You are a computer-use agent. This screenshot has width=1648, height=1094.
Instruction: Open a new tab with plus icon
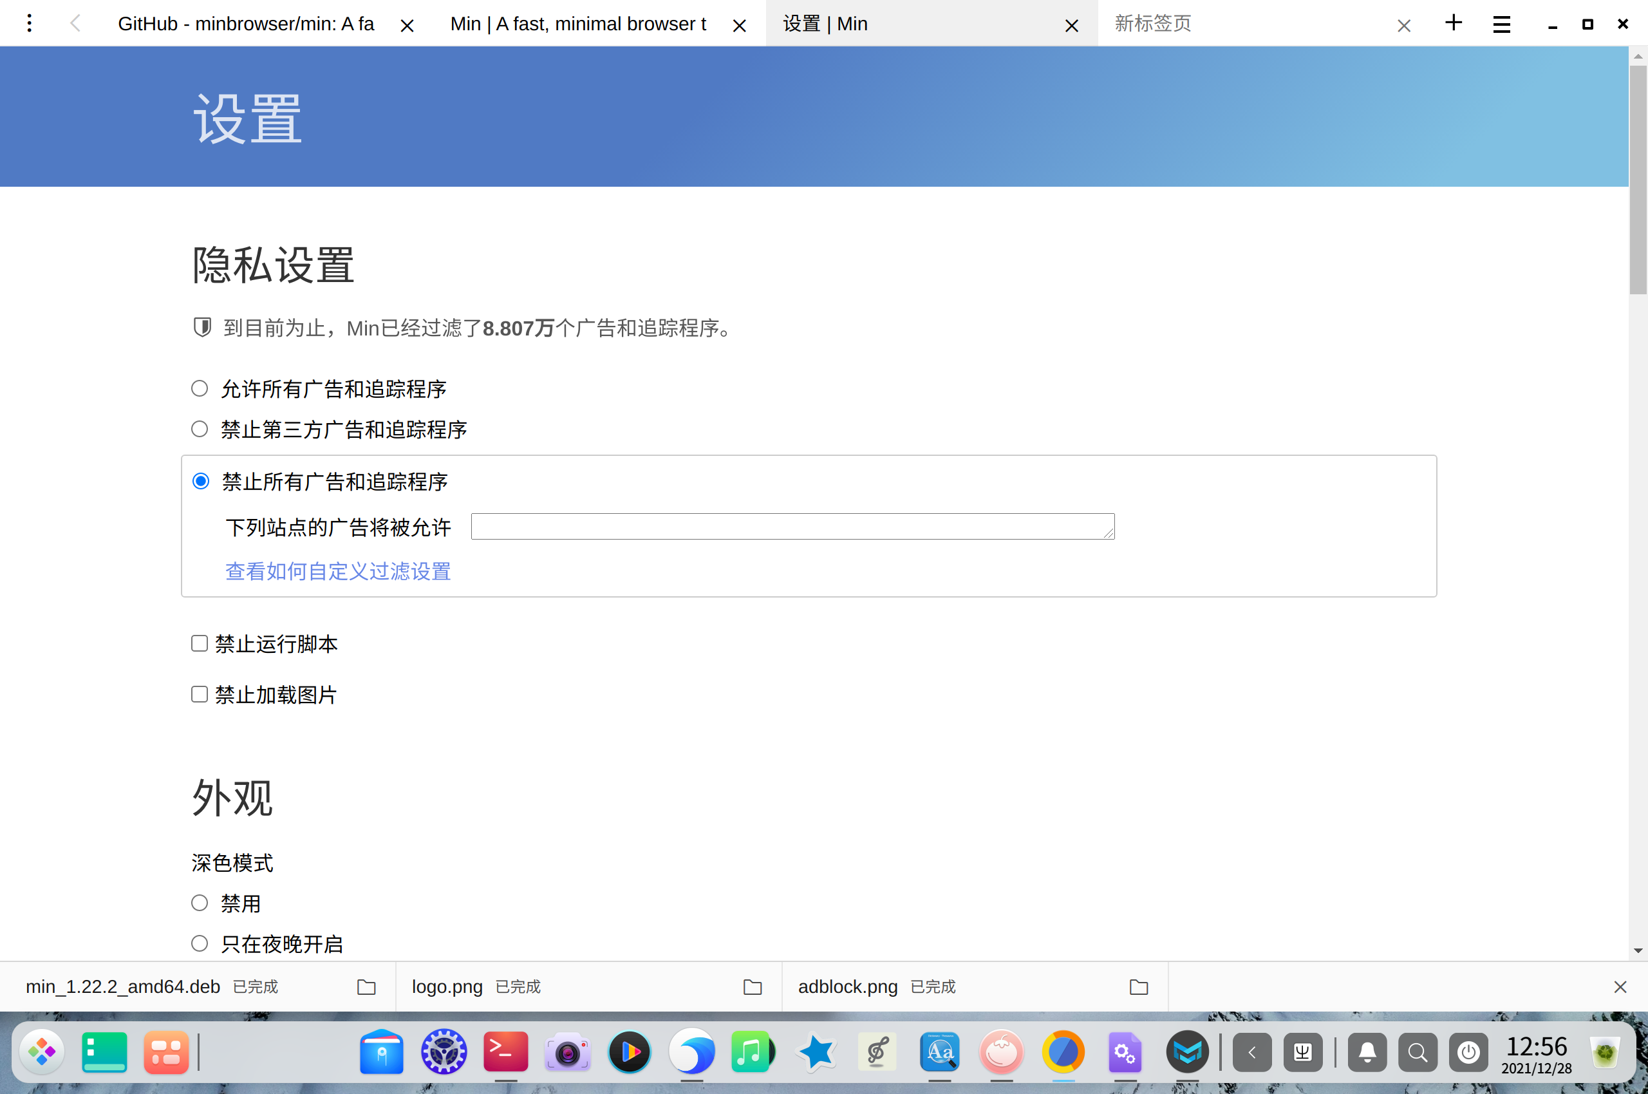(1454, 23)
